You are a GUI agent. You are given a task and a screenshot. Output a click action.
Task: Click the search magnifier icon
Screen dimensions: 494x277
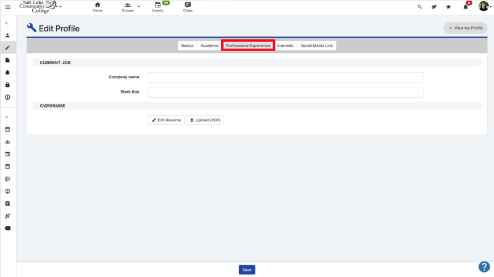(420, 7)
